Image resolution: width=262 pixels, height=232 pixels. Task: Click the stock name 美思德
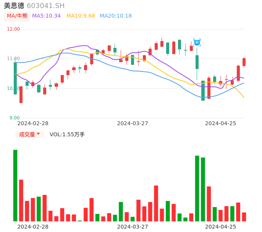(14, 6)
